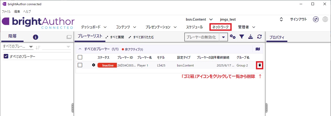Tick the checkbox for Player 1 row

(x=80, y=65)
